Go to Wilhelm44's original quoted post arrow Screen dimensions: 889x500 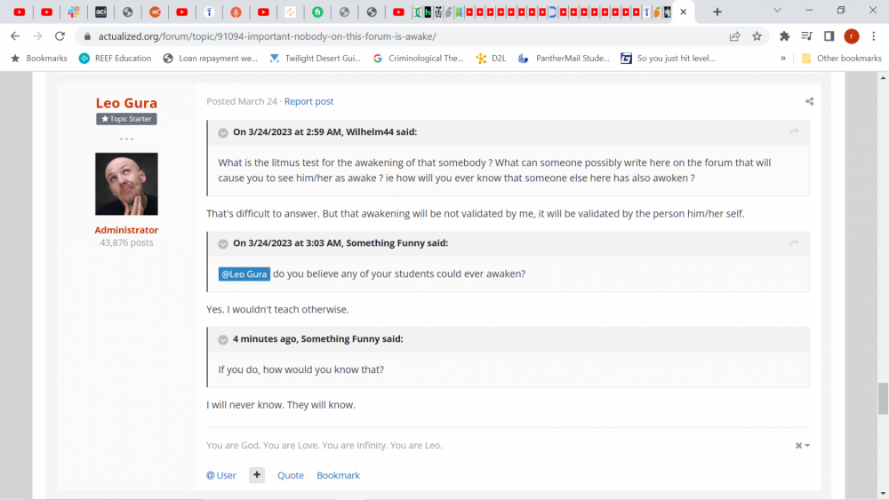click(x=794, y=132)
